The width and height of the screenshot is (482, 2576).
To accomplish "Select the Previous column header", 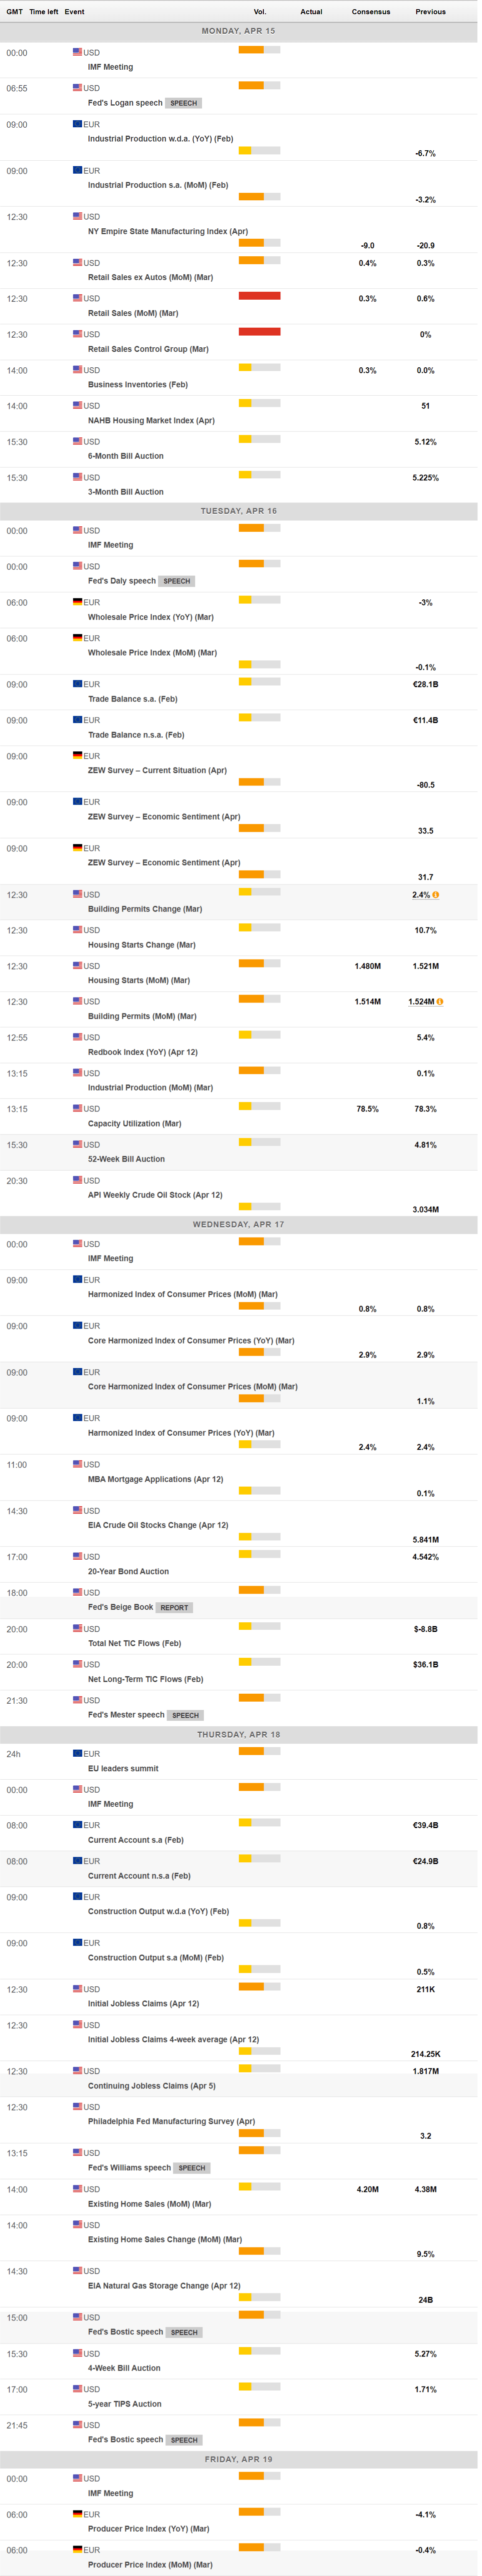I will coord(430,12).
